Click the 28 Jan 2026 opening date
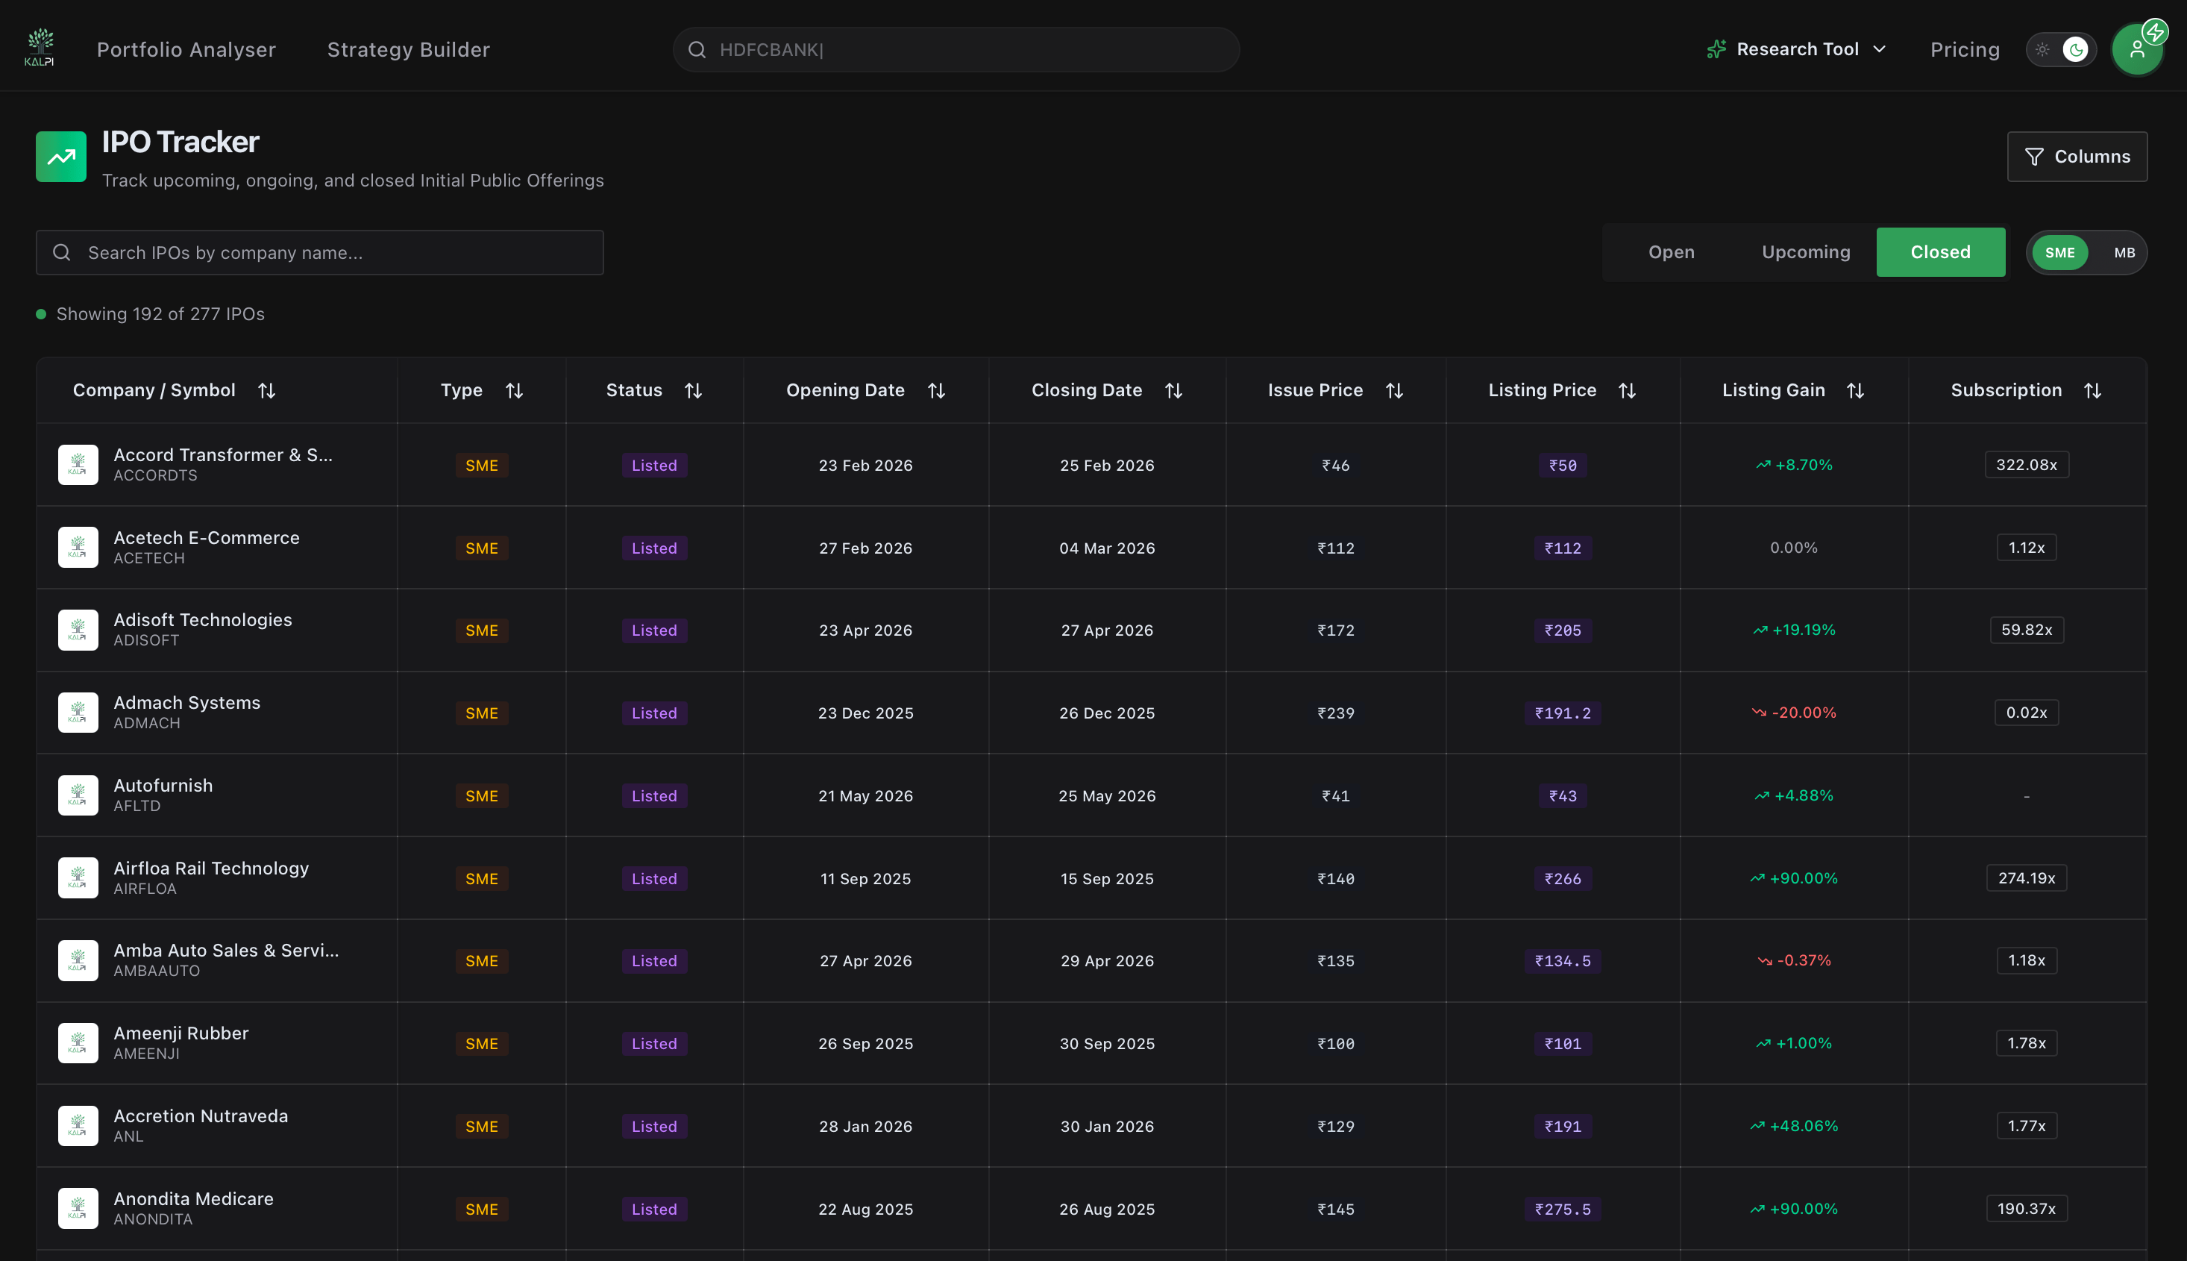This screenshot has height=1261, width=2187. 865,1127
